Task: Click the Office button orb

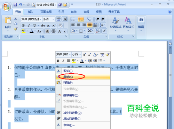Action: pyautogui.click(x=6, y=7)
